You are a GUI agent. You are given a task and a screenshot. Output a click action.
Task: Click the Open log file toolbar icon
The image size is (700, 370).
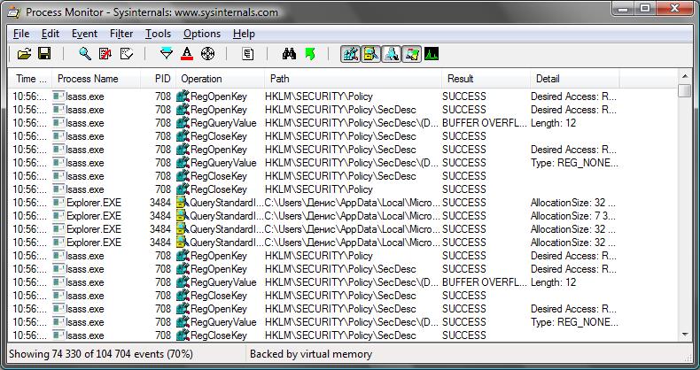click(24, 54)
